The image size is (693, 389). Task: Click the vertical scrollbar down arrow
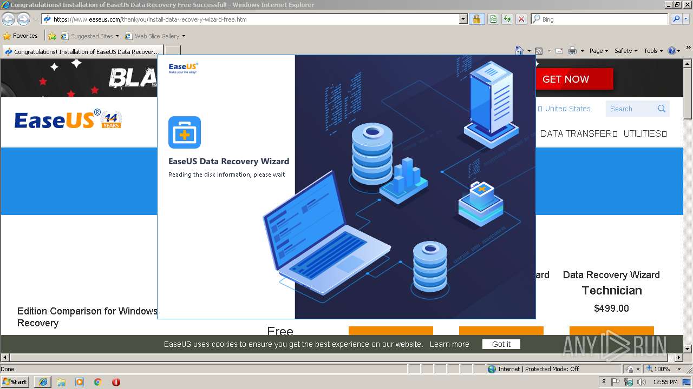click(x=688, y=348)
